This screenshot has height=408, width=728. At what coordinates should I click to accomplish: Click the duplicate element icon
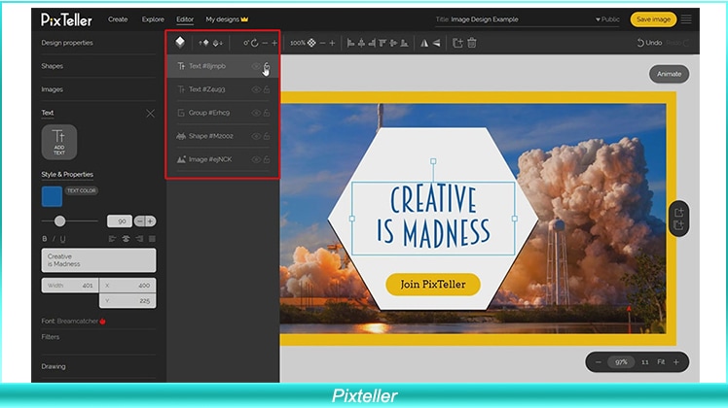coord(457,43)
